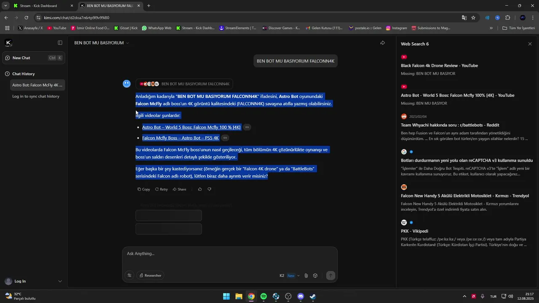
Task: Open Team Whyachi Reddit search result
Action: 450,125
